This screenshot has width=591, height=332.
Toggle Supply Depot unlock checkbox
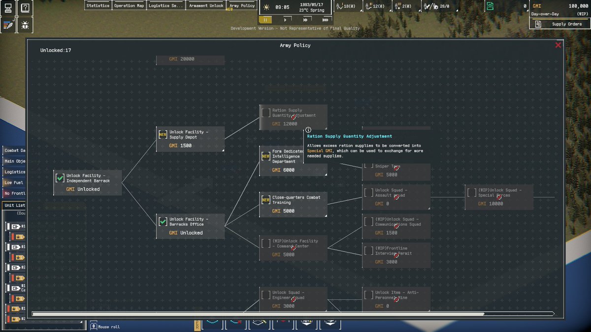pyautogui.click(x=163, y=135)
